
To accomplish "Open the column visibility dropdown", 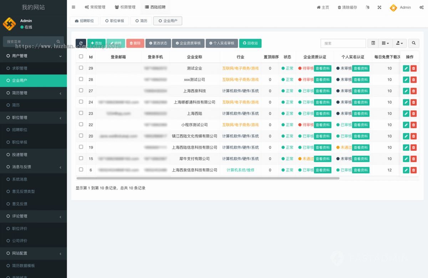I will [386, 43].
